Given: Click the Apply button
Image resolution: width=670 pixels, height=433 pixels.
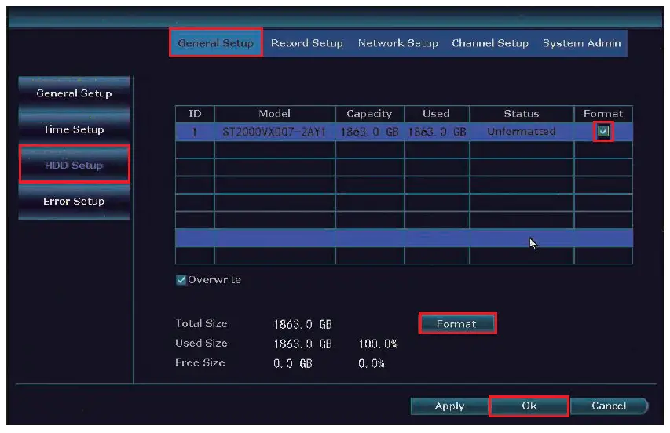Looking at the screenshot, I should click(449, 406).
